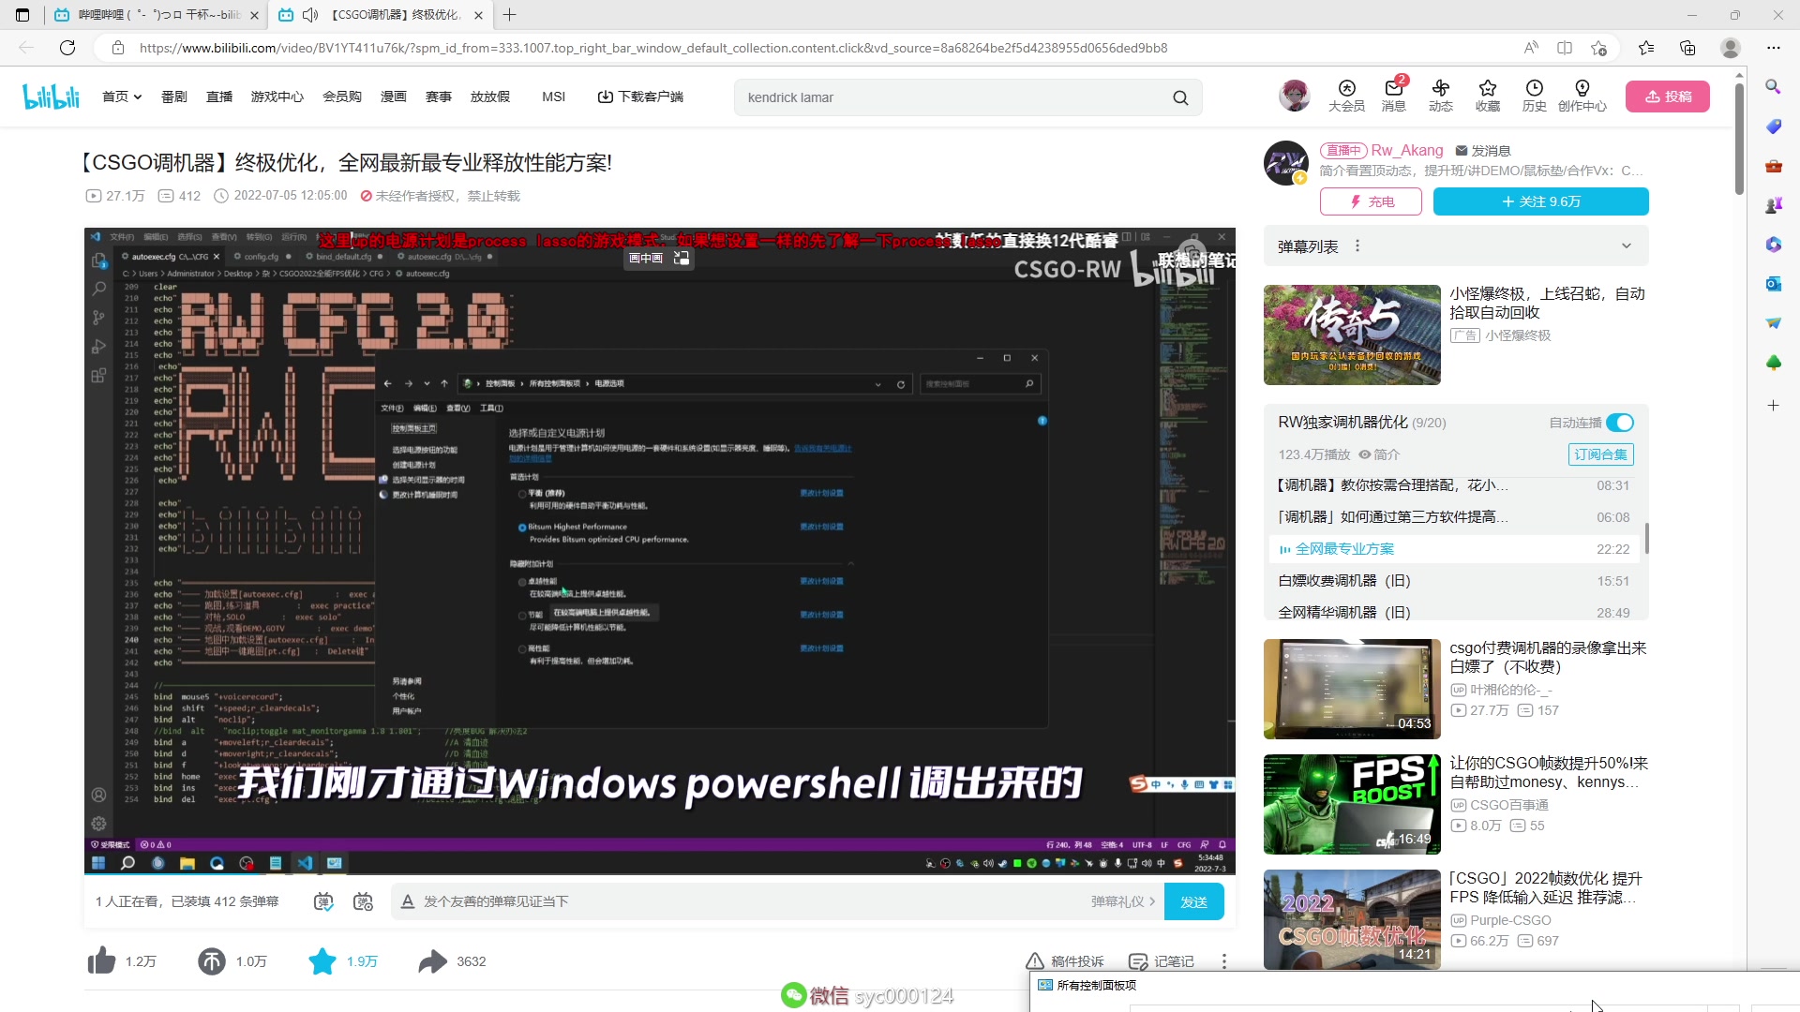Open 传奇5 ad thumbnail
1800x1012 pixels.
(1352, 335)
